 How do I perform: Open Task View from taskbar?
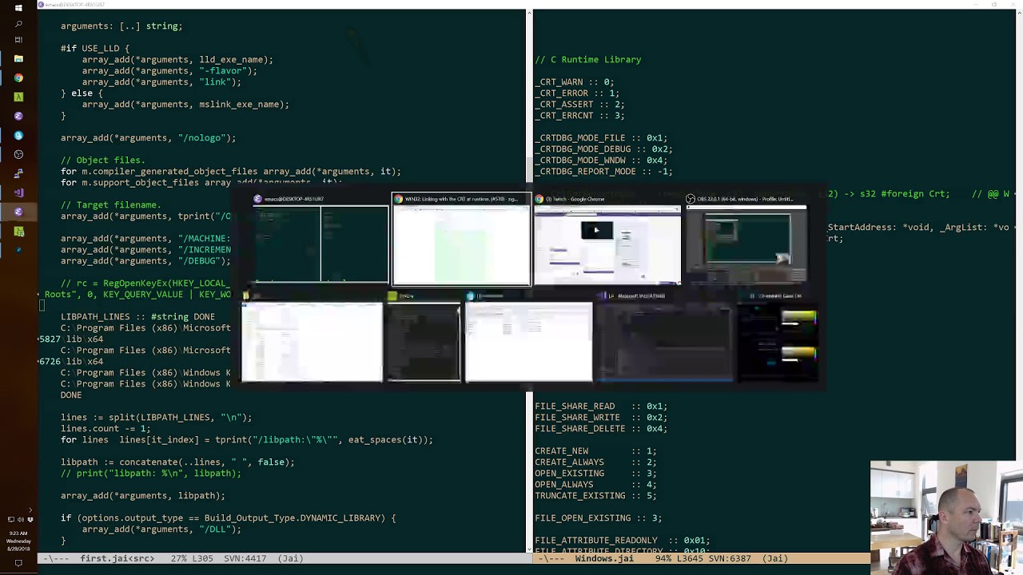tap(18, 40)
